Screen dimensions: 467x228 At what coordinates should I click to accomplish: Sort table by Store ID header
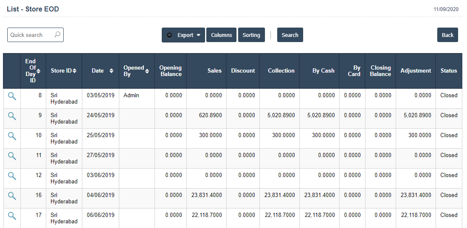click(x=74, y=71)
